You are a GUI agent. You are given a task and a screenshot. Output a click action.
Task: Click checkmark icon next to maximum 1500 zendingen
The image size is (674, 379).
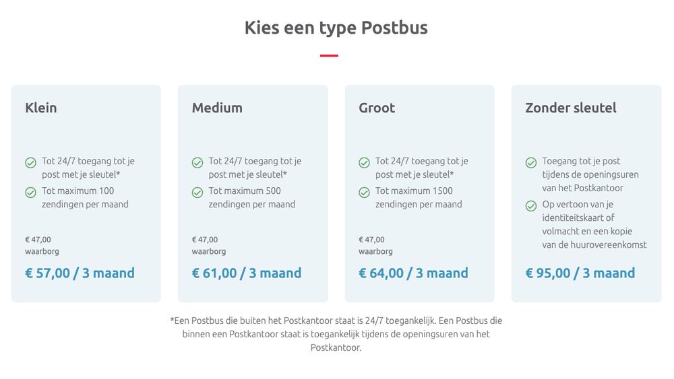(364, 193)
